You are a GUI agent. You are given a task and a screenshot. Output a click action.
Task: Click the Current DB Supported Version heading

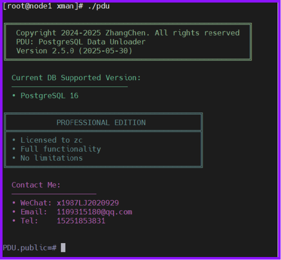click(76, 78)
